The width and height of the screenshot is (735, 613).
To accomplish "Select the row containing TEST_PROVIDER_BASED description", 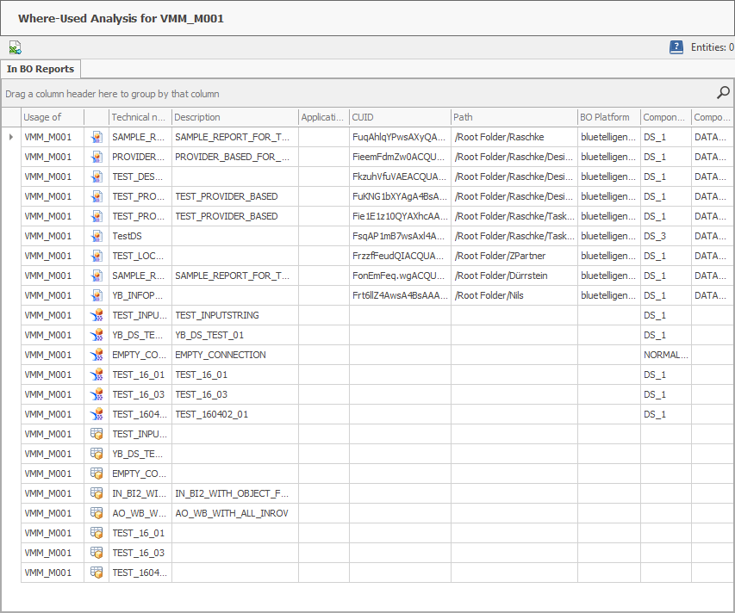I will [233, 195].
